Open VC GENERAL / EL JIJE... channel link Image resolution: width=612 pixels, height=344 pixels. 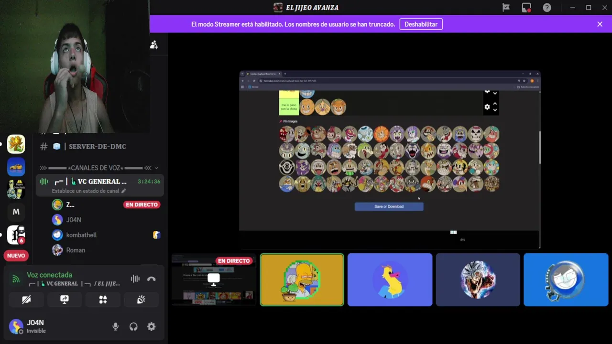[75, 283]
